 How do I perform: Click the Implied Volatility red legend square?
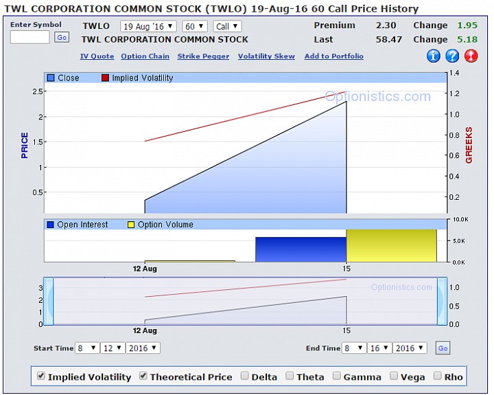point(105,78)
